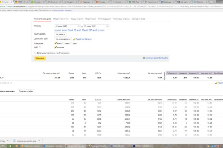Click the import bookmarks link in bookmarks bar
The height and width of the screenshot is (148, 223).
(62, 10)
